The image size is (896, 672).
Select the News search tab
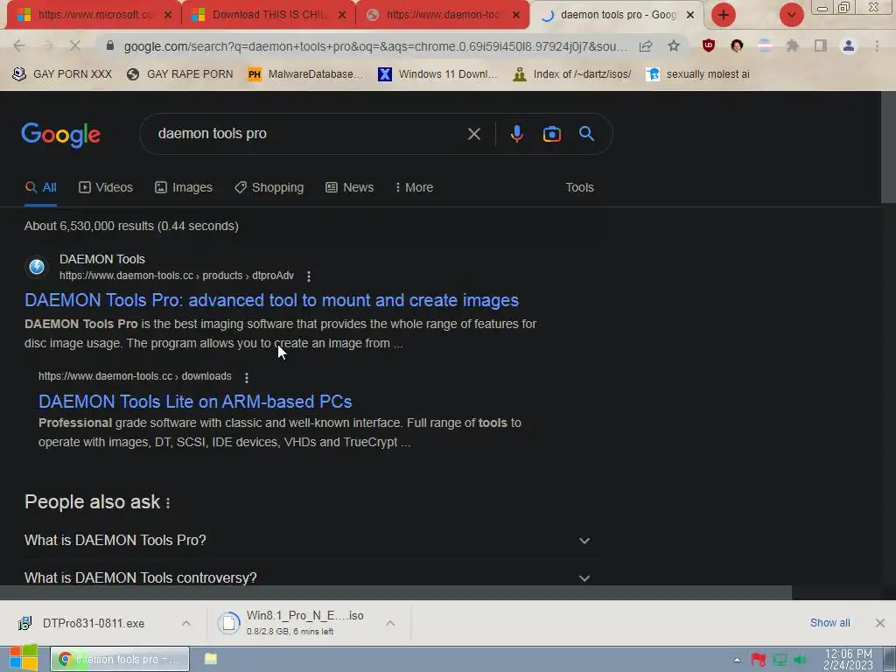click(350, 187)
